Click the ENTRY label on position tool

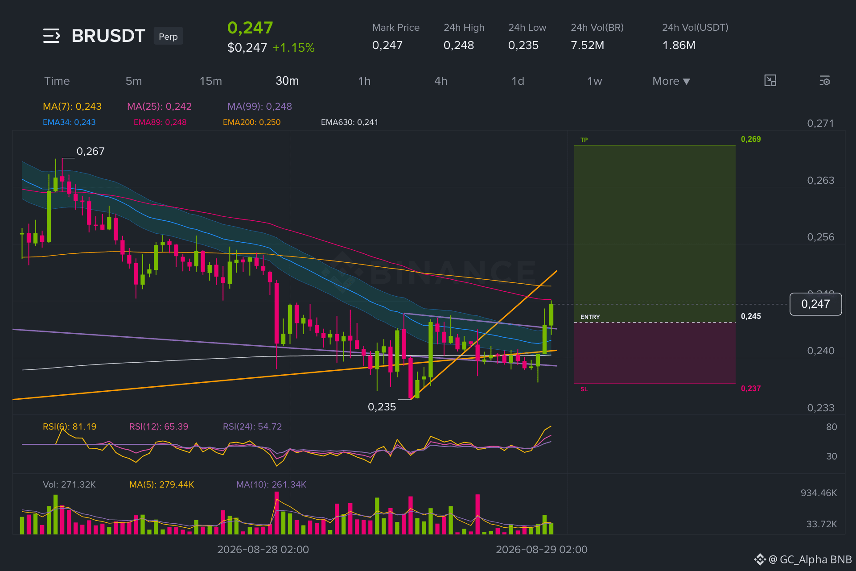590,317
